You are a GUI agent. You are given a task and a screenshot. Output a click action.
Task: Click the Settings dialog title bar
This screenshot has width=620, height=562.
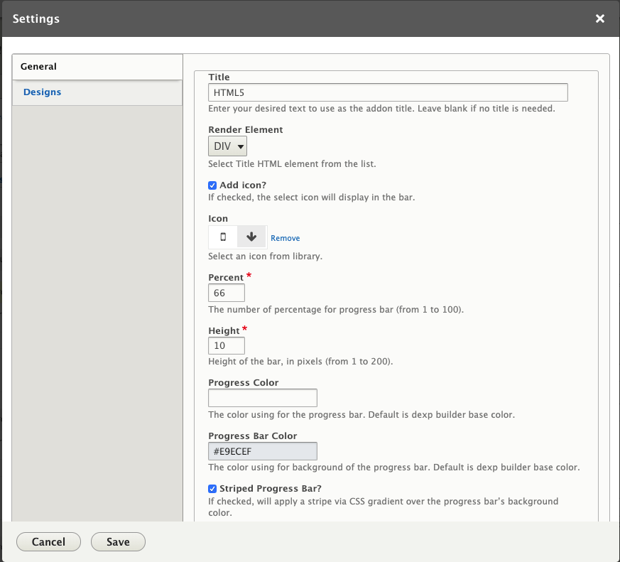click(x=311, y=18)
